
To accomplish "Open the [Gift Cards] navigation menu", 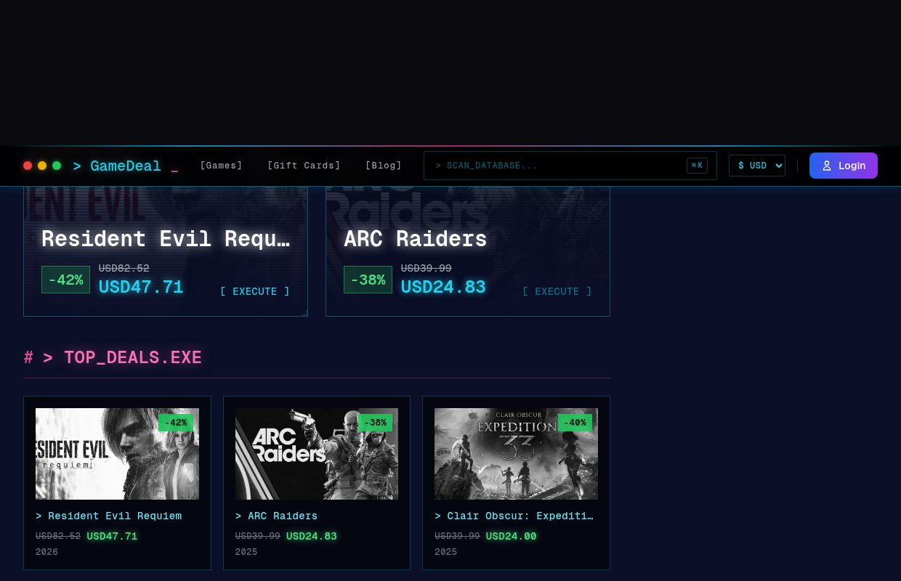I will 304,165.
